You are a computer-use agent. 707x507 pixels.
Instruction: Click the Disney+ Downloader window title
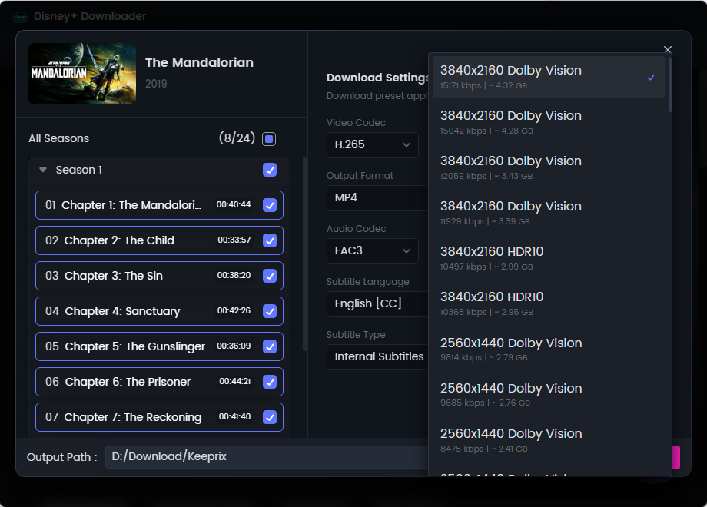coord(90,16)
